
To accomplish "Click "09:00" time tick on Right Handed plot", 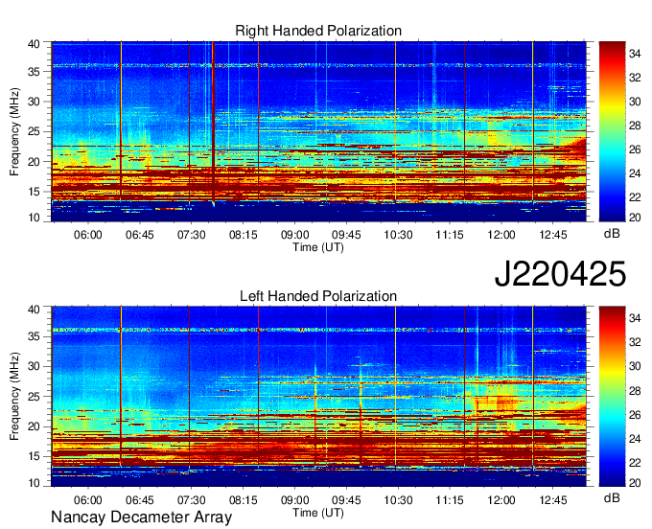I will click(294, 235).
